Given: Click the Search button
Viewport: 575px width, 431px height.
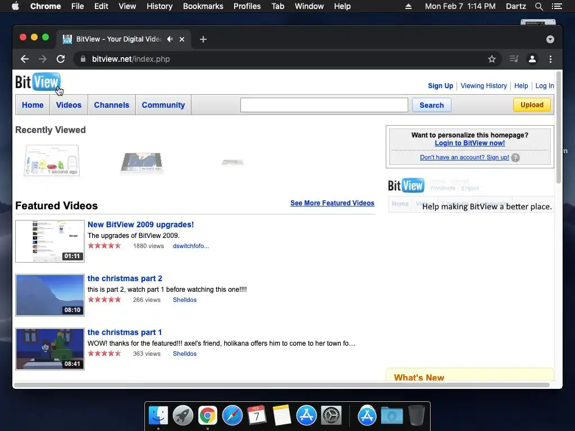Looking at the screenshot, I should (432, 105).
